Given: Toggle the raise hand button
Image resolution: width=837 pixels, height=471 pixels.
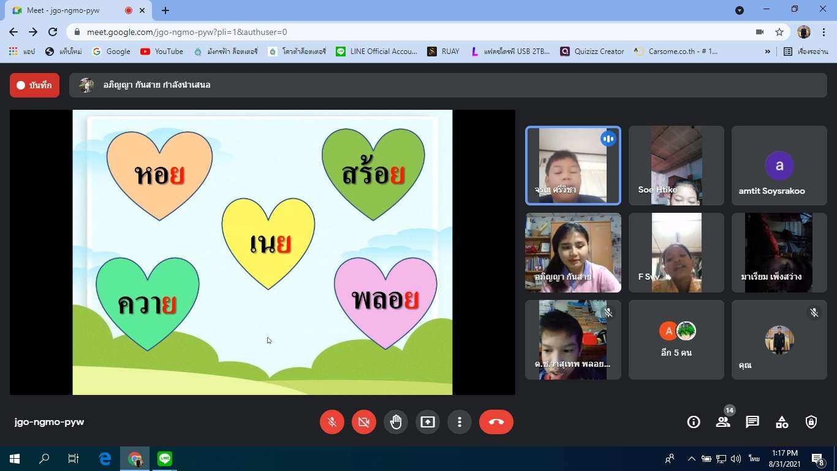Looking at the screenshot, I should pos(396,422).
